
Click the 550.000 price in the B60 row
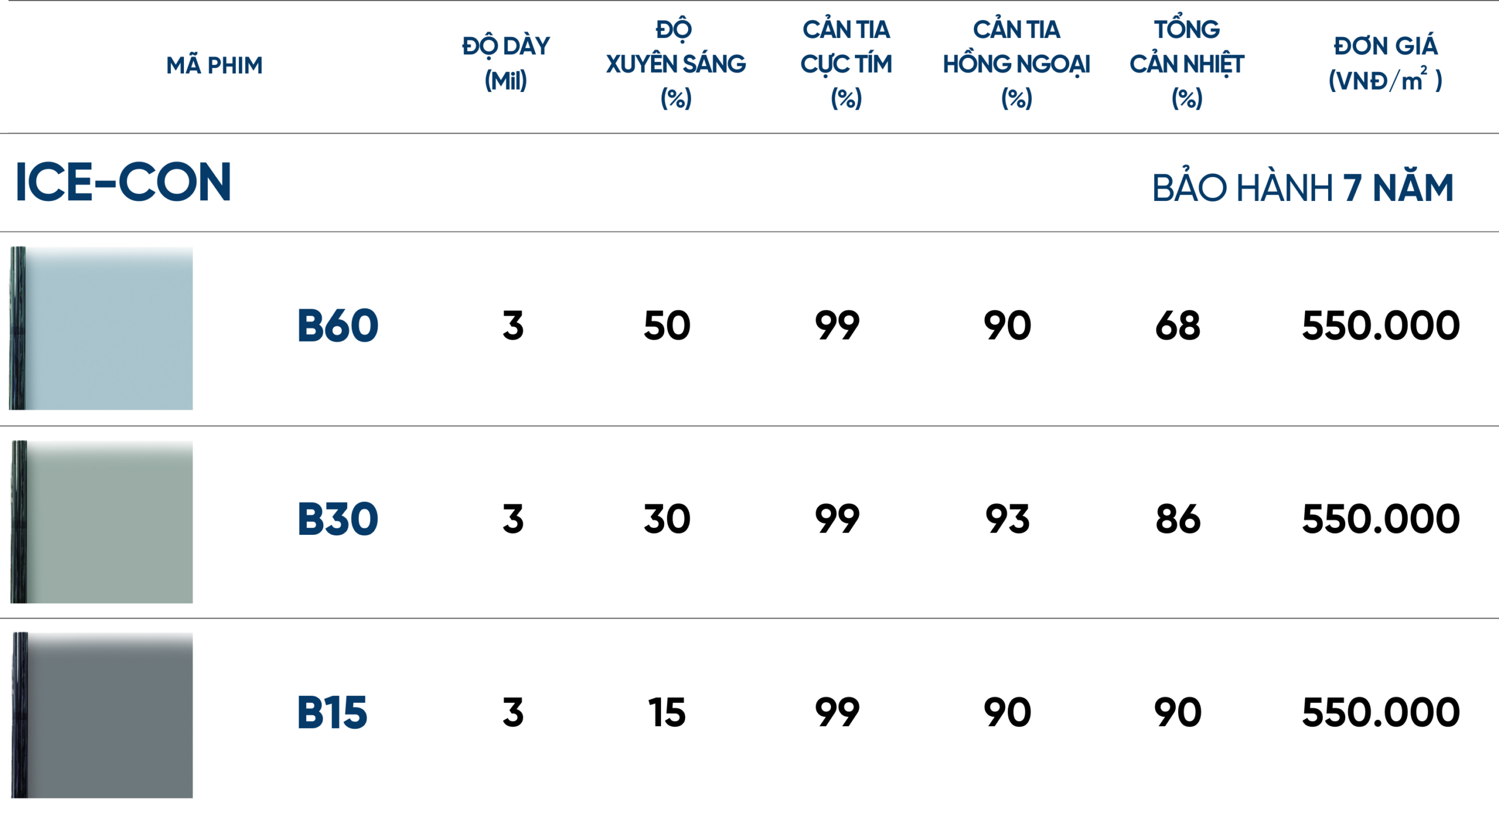[x=1381, y=326]
